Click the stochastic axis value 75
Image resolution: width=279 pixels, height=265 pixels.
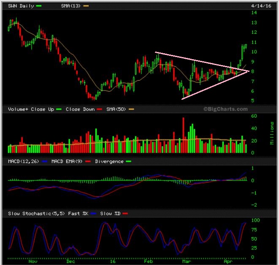click(x=254, y=230)
